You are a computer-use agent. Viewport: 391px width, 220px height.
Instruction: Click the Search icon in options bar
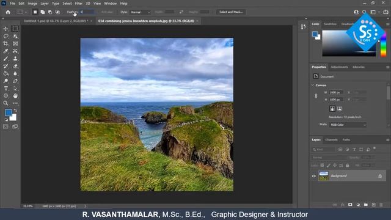[364, 12]
